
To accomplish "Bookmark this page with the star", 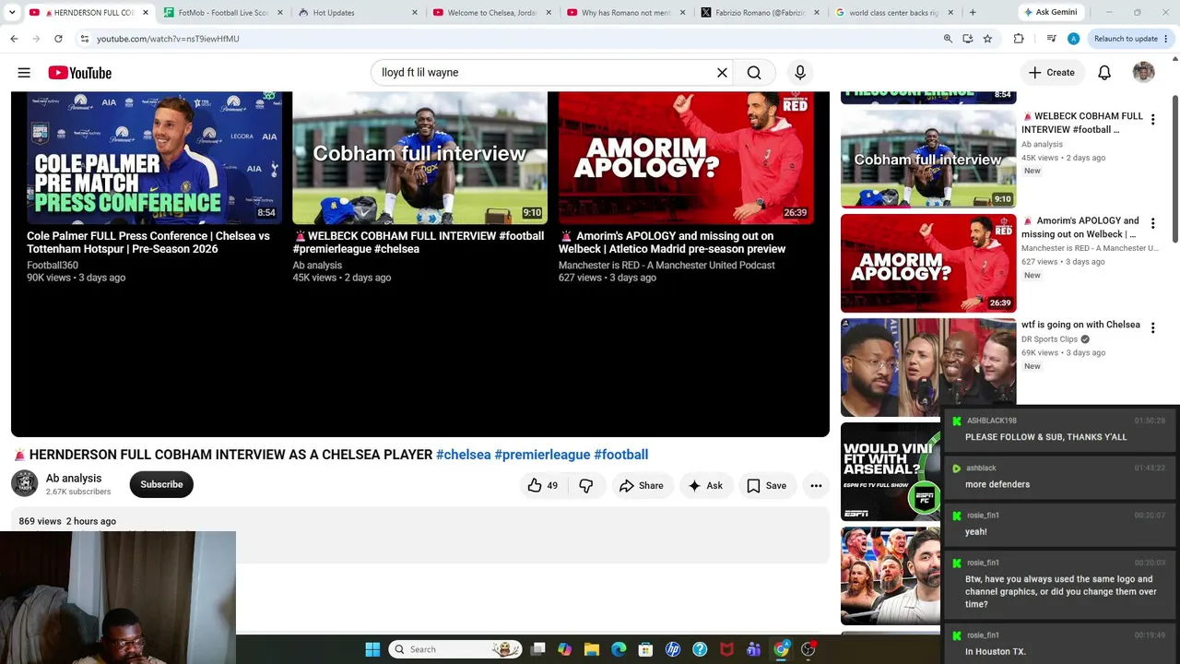I will tap(987, 39).
